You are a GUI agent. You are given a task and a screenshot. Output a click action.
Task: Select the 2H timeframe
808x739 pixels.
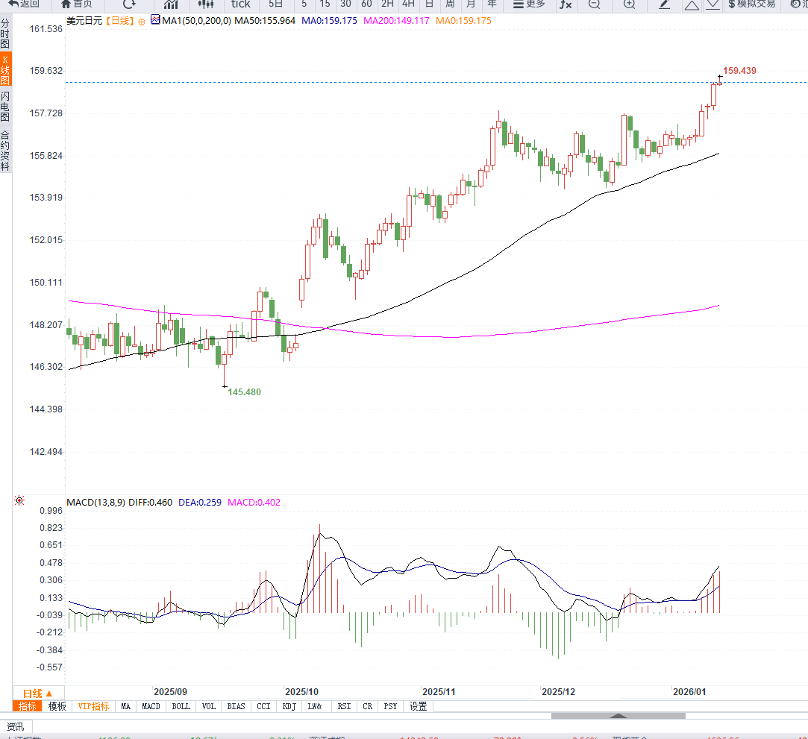tap(387, 4)
